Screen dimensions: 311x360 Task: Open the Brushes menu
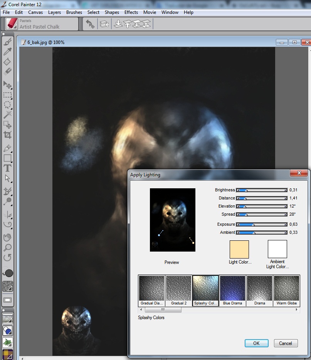click(x=74, y=12)
